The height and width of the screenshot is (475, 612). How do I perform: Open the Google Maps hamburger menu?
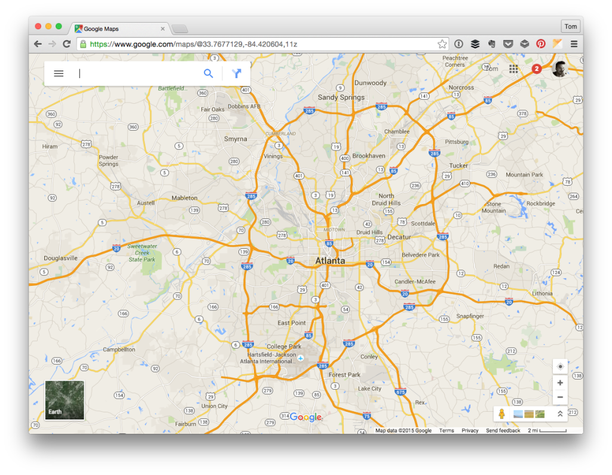[58, 73]
